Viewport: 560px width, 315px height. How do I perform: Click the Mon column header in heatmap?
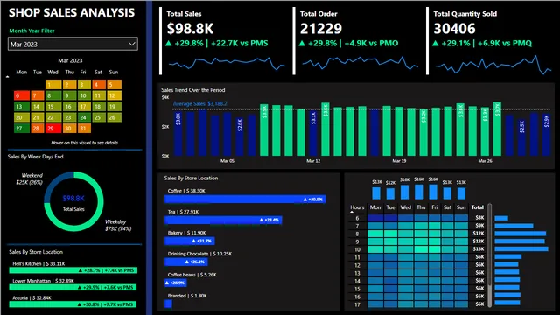375,207
